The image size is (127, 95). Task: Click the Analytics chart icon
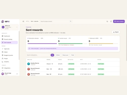3,62
